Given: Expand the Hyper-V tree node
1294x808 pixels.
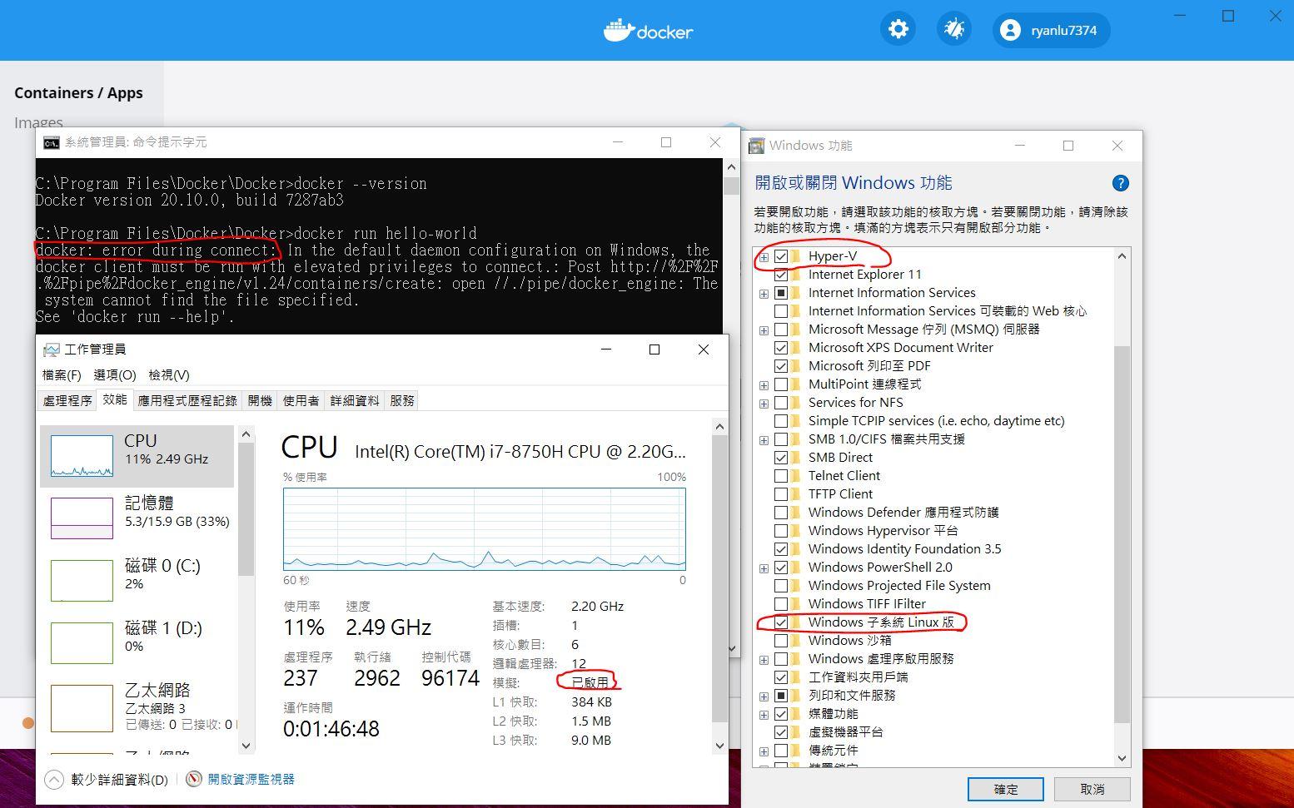Looking at the screenshot, I should click(764, 257).
